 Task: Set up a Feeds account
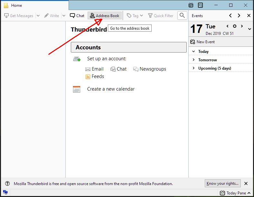click(95, 76)
